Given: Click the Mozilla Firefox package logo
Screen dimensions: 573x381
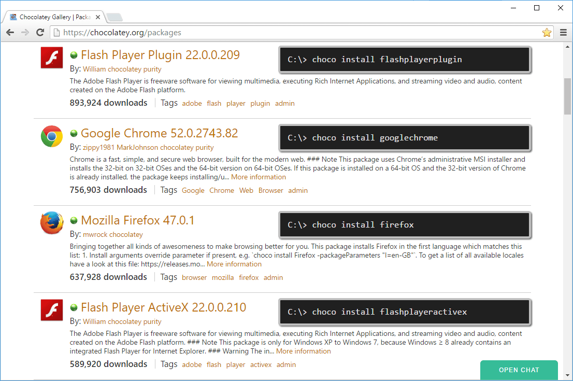Looking at the screenshot, I should coord(51,223).
